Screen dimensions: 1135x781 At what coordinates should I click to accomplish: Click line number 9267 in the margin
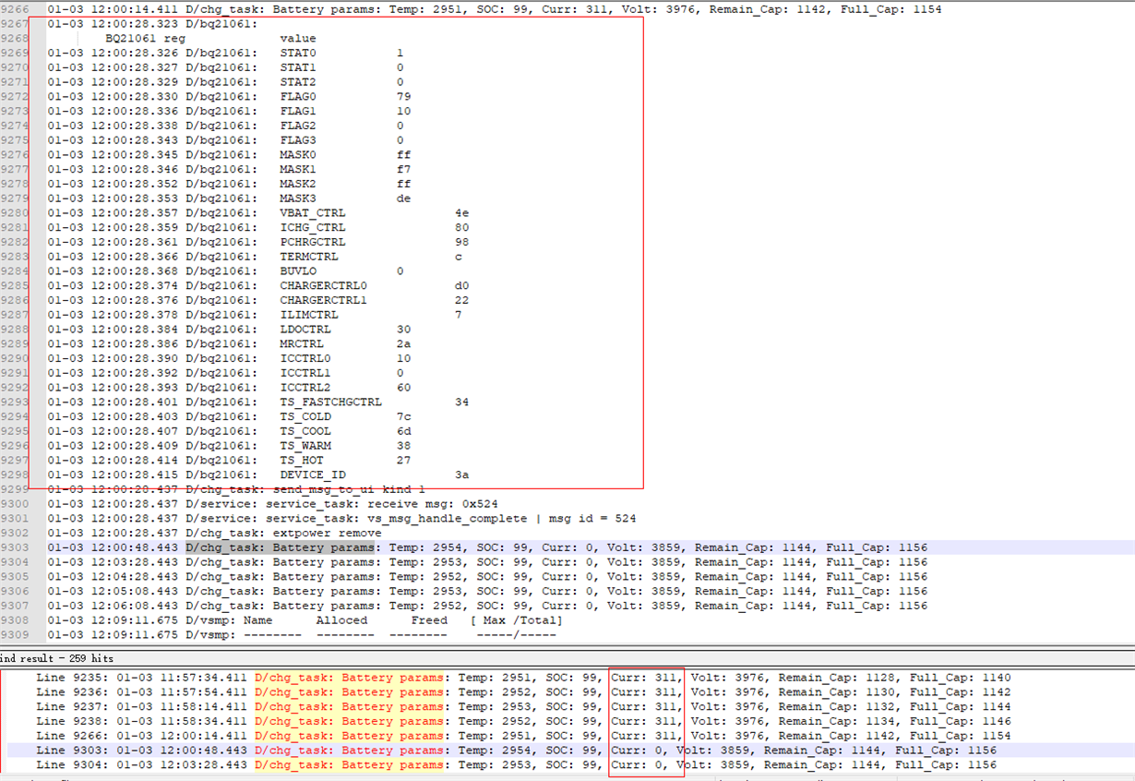[16, 25]
